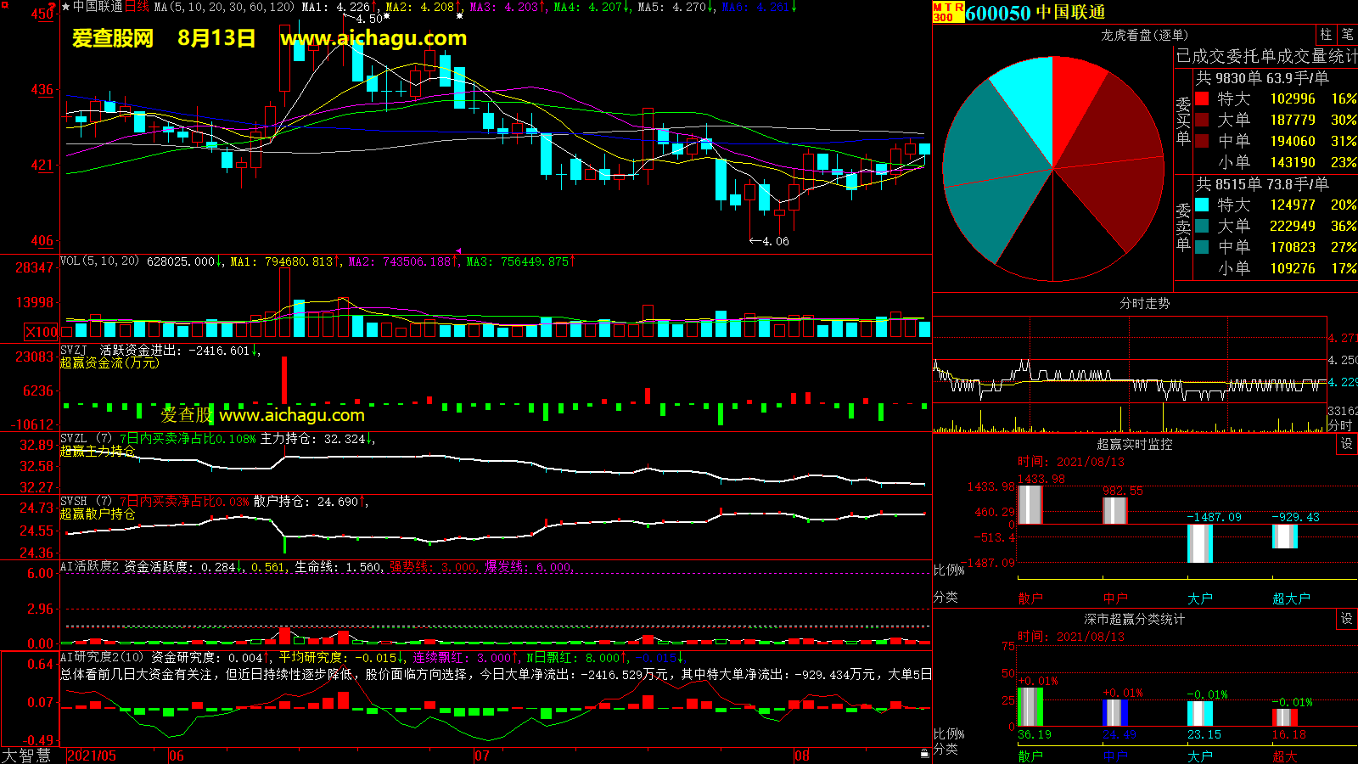The height and width of the screenshot is (764, 1358).
Task: Click the MTR 300 yellow badge
Action: pyautogui.click(x=948, y=12)
